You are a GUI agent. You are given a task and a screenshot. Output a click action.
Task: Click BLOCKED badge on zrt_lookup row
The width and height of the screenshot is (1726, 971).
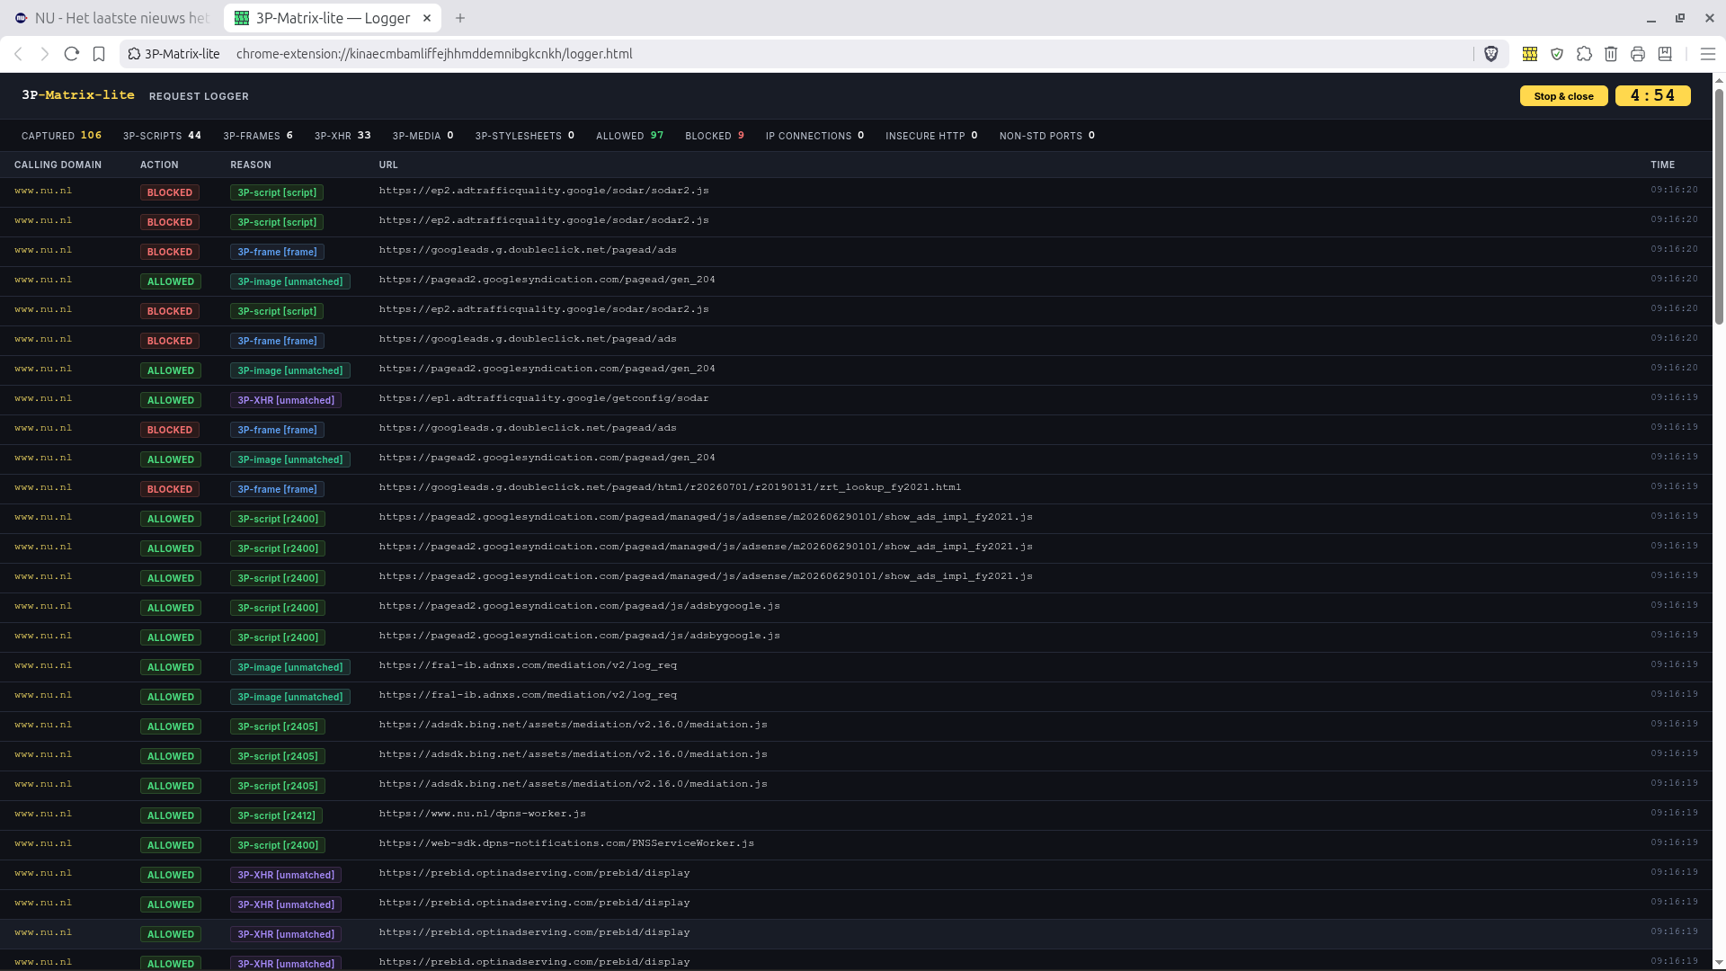coord(170,489)
